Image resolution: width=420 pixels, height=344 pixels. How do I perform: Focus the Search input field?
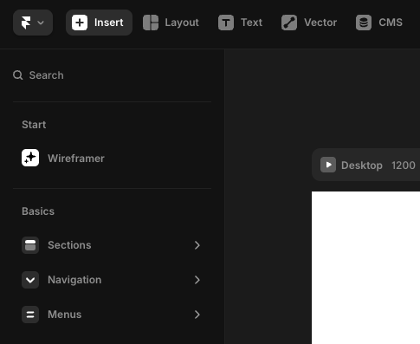[x=112, y=75]
